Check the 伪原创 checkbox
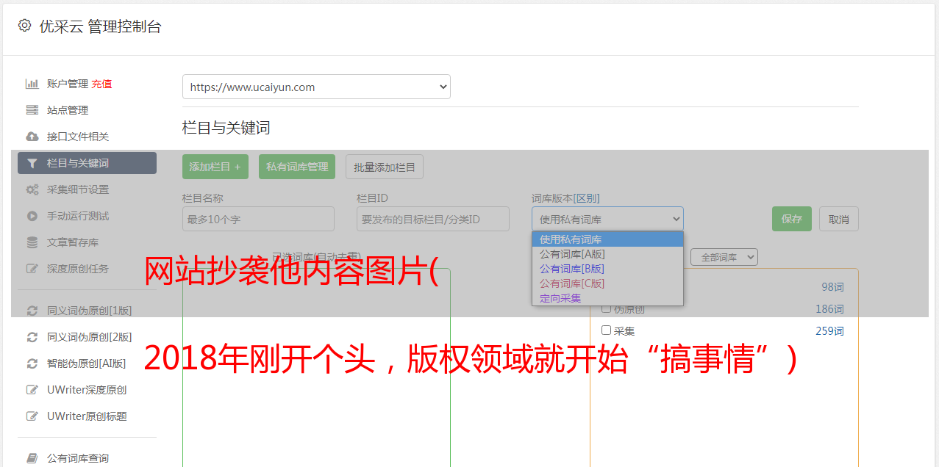Image resolution: width=939 pixels, height=467 pixels. coord(607,308)
